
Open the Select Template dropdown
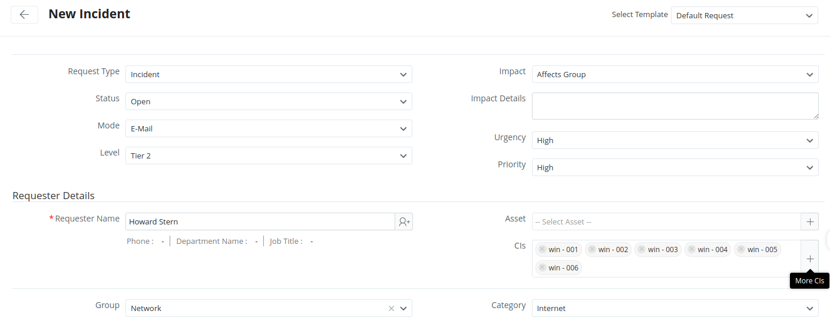(x=744, y=15)
